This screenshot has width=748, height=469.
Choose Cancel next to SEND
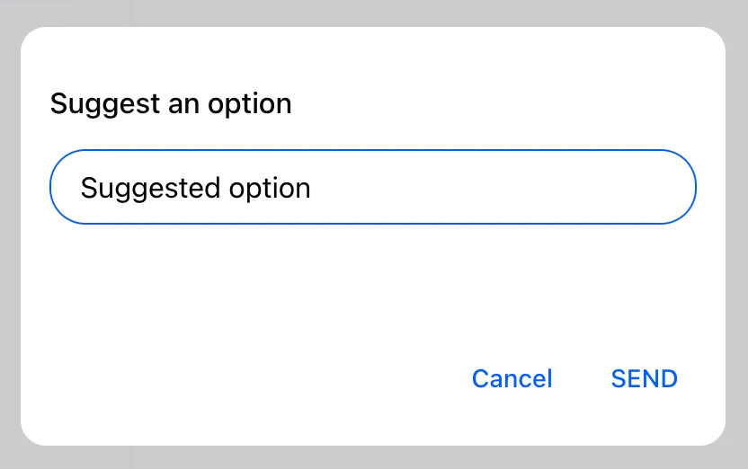point(512,378)
